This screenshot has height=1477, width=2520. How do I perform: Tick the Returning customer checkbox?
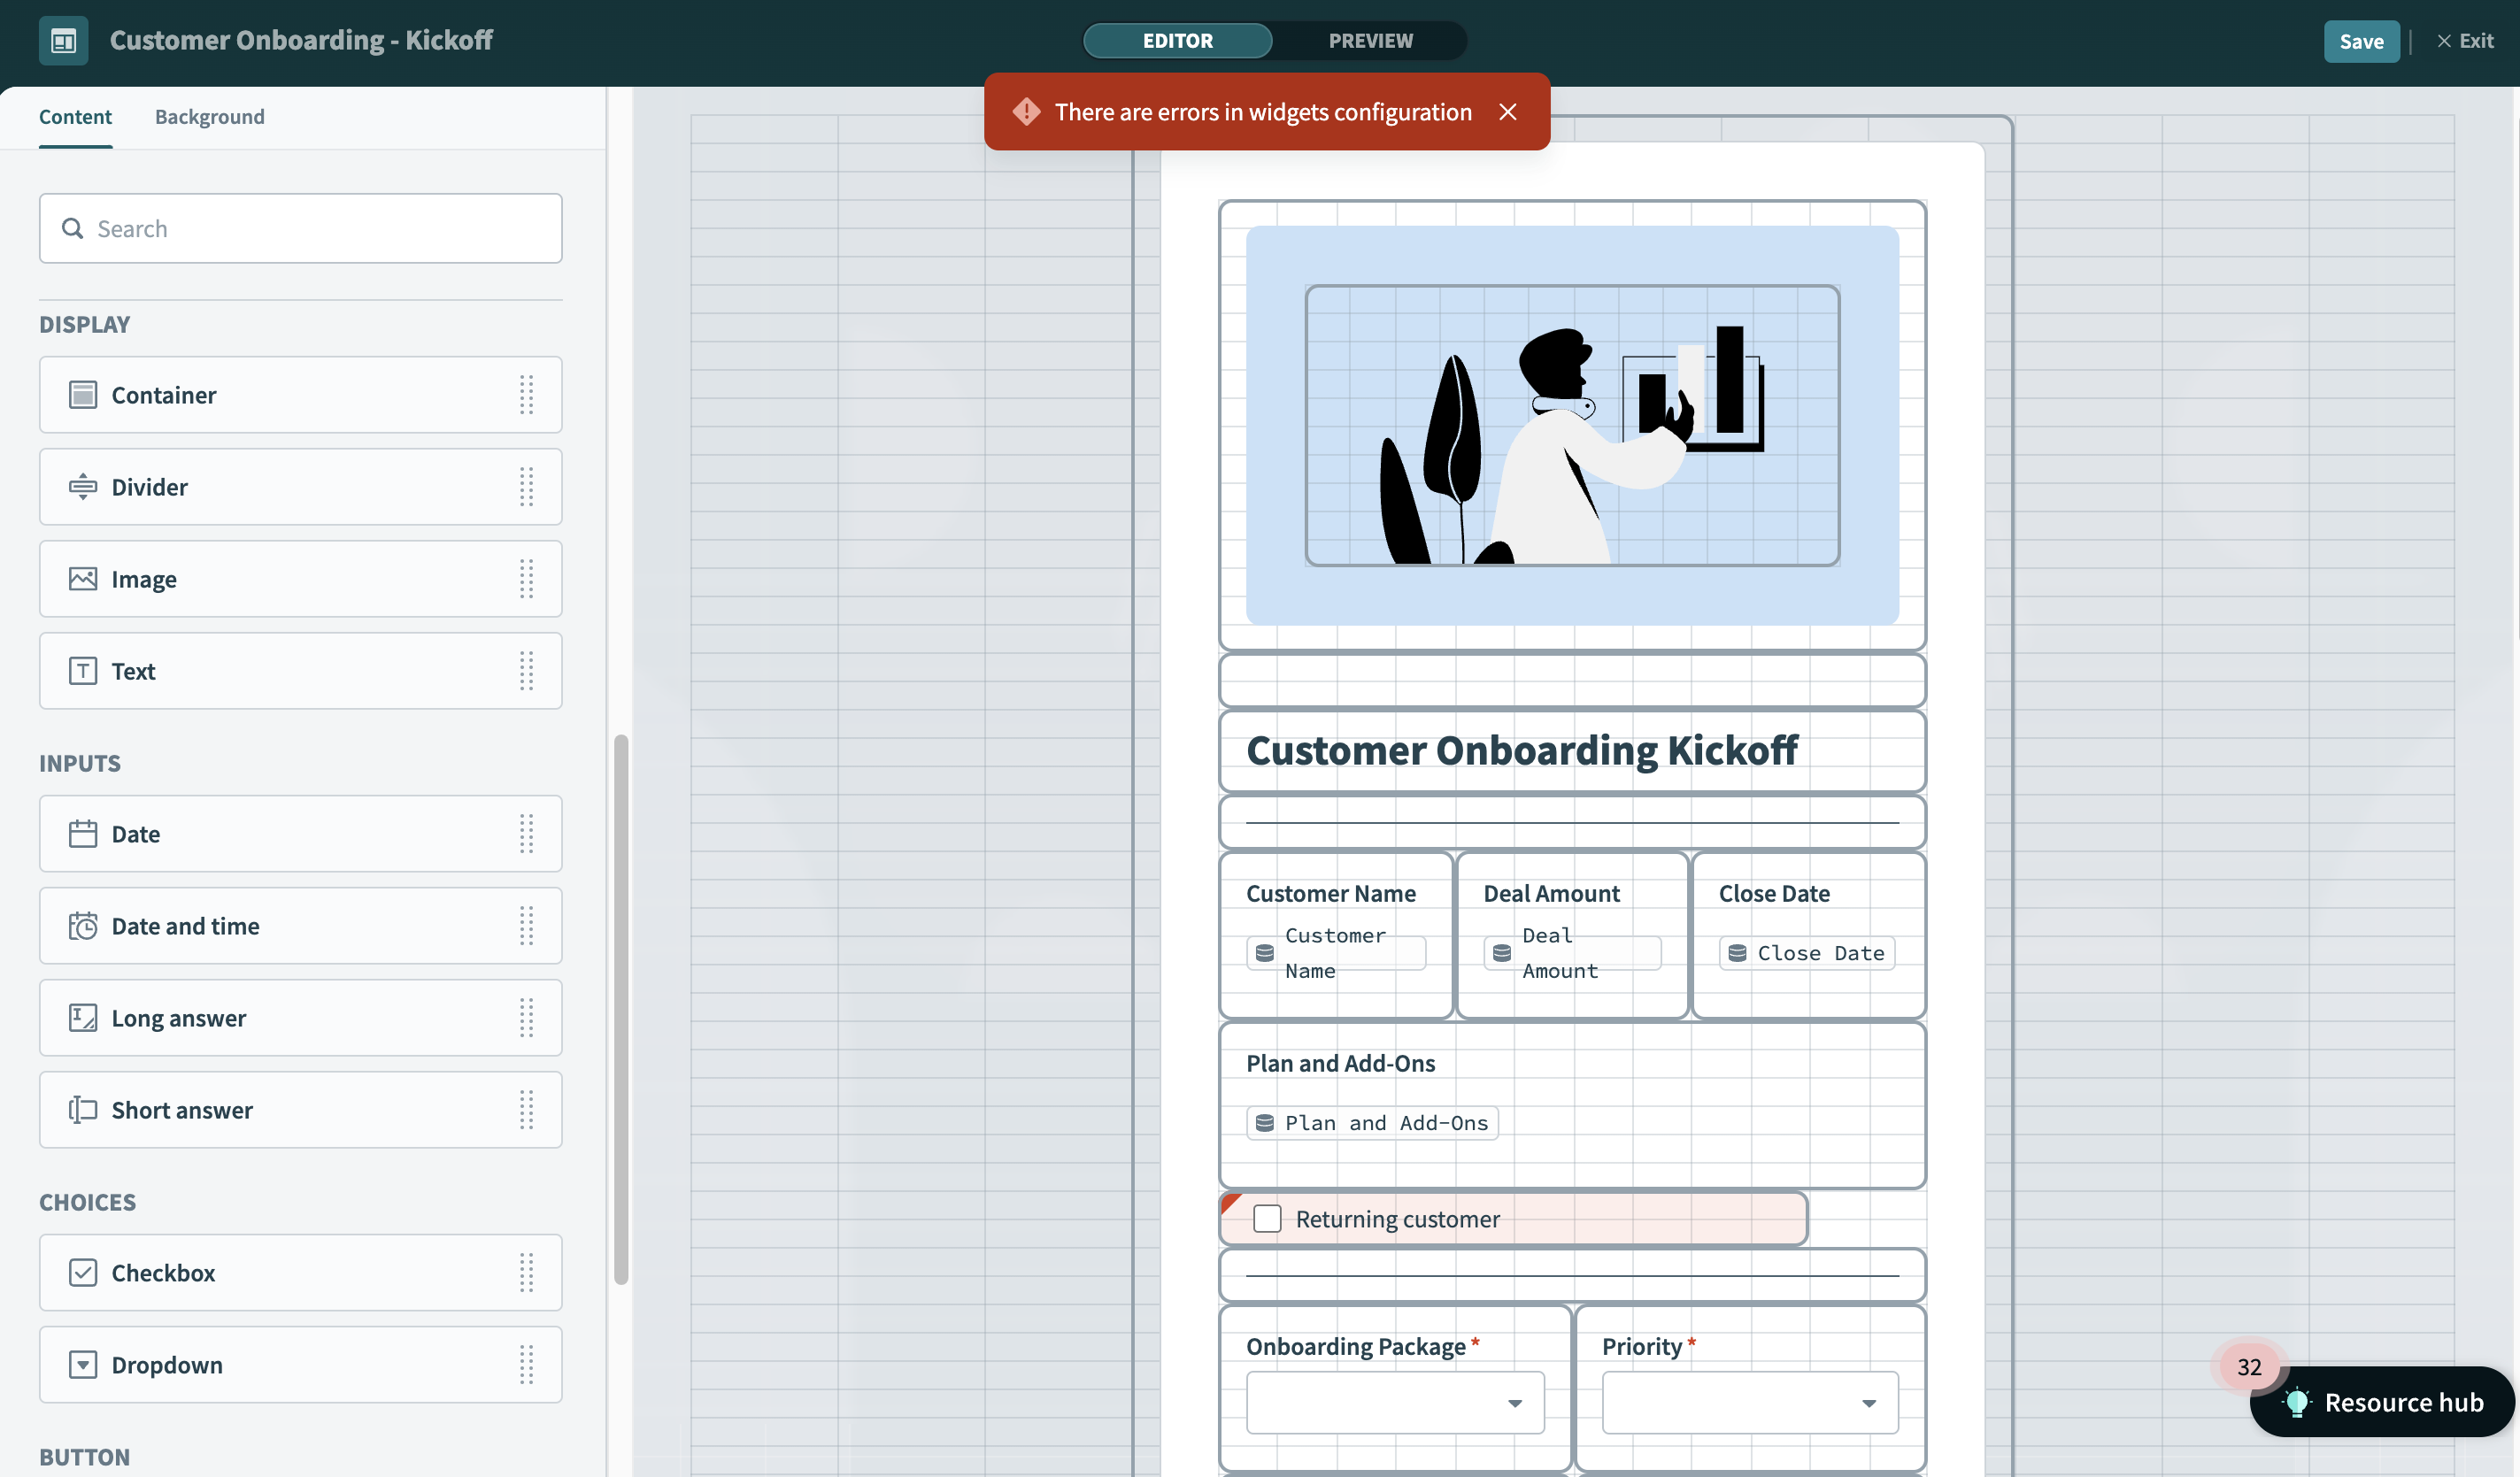tap(1267, 1218)
